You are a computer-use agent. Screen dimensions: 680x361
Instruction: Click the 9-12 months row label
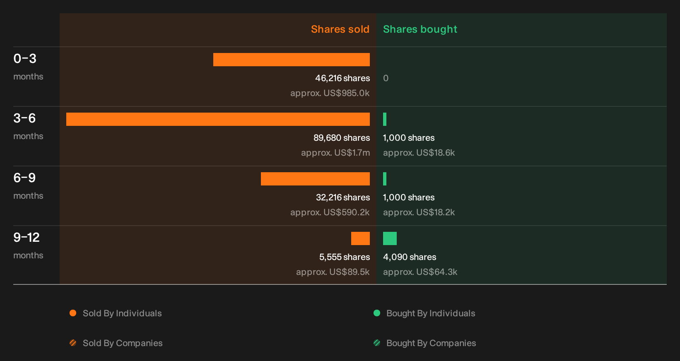[28, 245]
